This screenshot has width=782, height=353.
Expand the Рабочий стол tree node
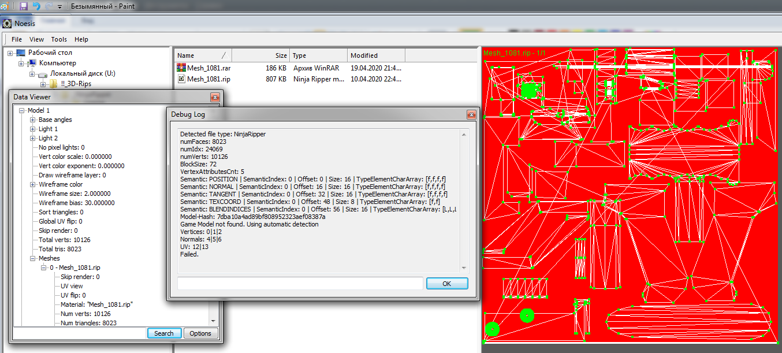[x=10, y=53]
